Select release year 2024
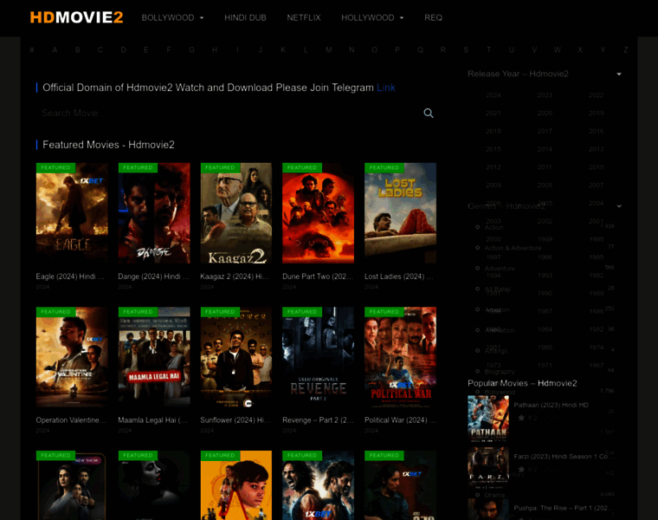The width and height of the screenshot is (658, 520). [493, 95]
